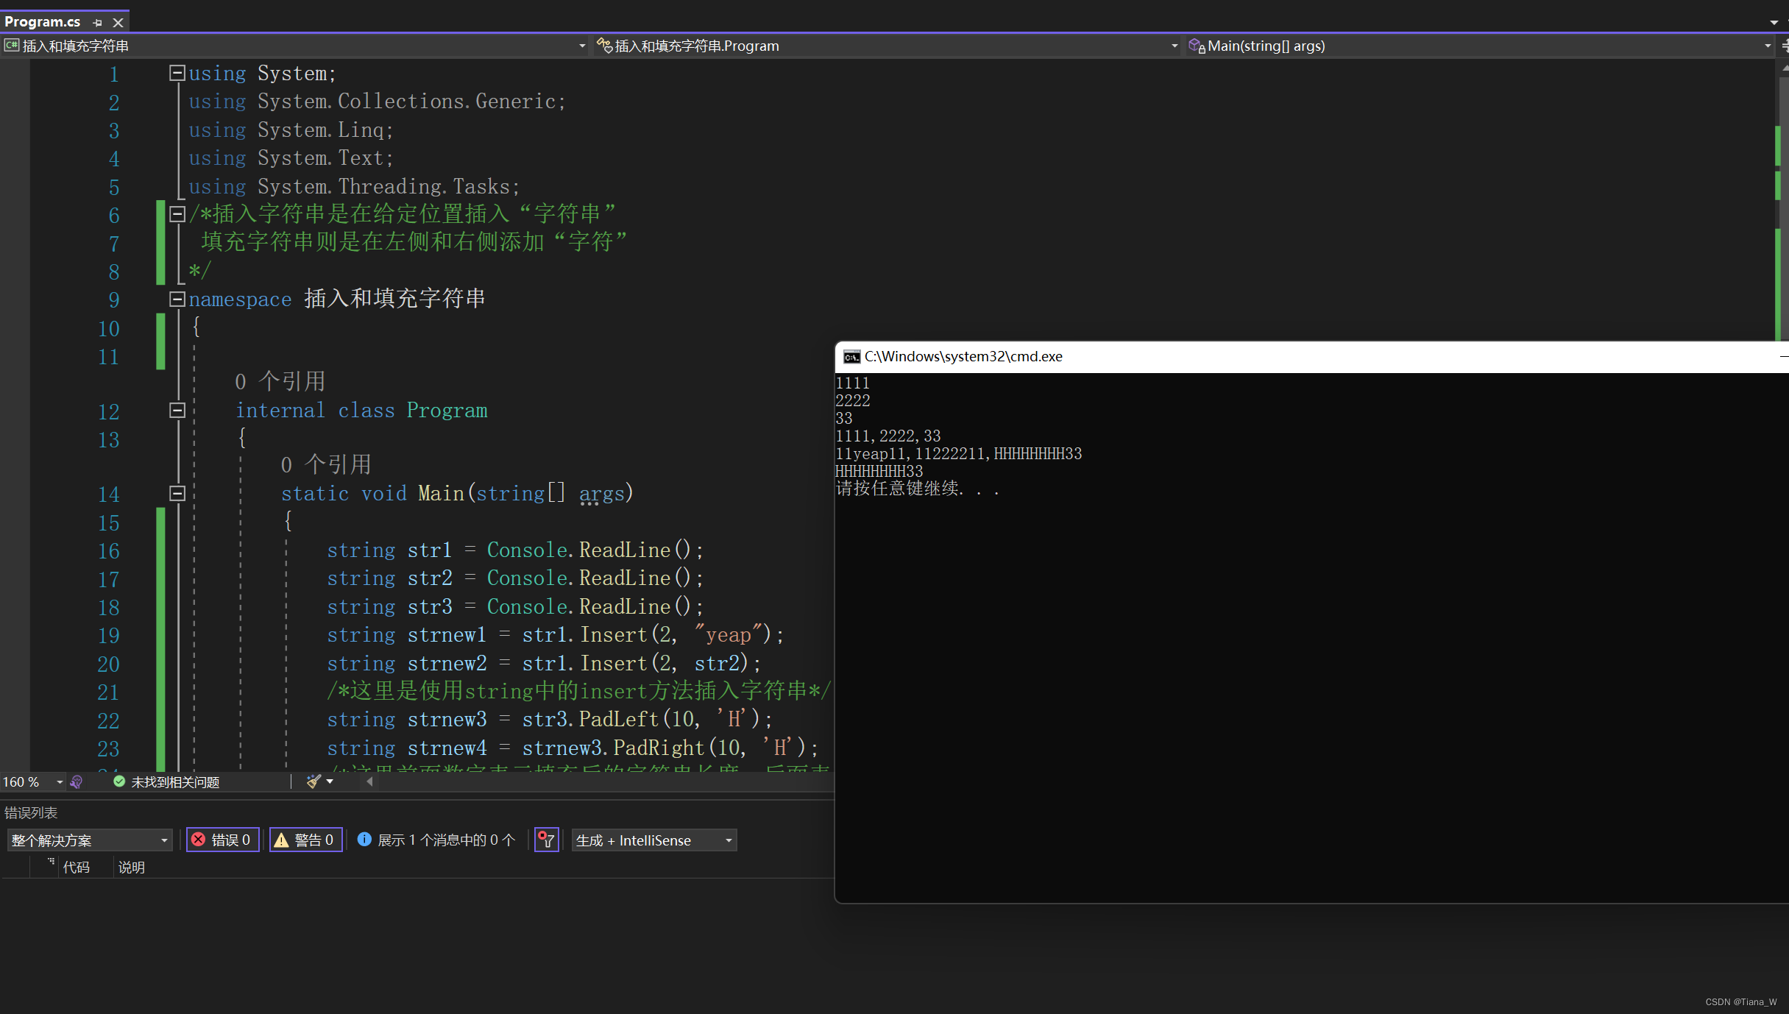This screenshot has width=1789, height=1014.
Task: Open the 160% editor zoom selector
Action: [29, 781]
